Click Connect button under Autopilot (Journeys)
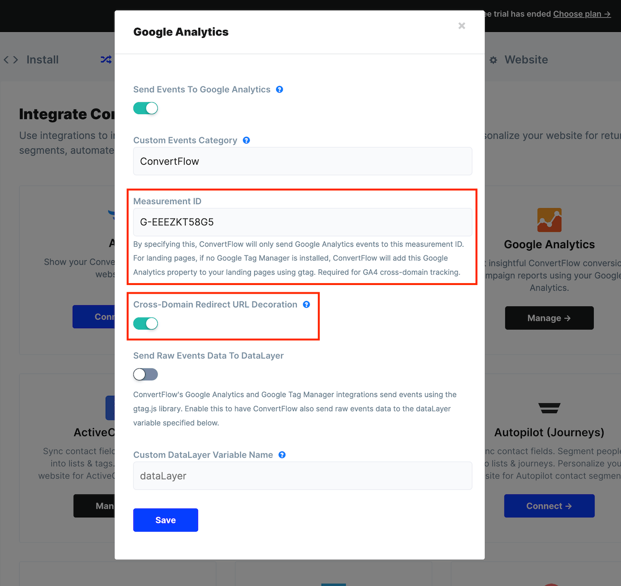The width and height of the screenshot is (621, 586). coord(549,506)
